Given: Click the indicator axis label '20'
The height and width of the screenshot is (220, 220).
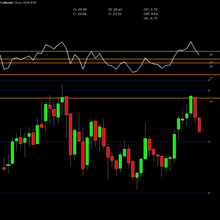Looking at the screenshot, I should tap(211, 66).
